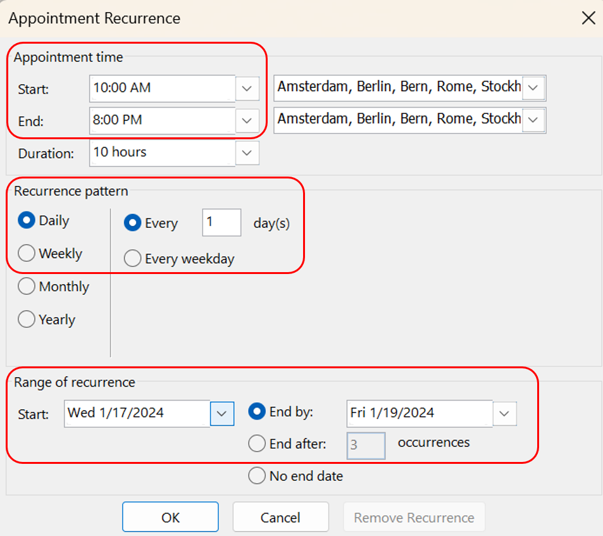Open the End by date dropdown

tap(504, 413)
